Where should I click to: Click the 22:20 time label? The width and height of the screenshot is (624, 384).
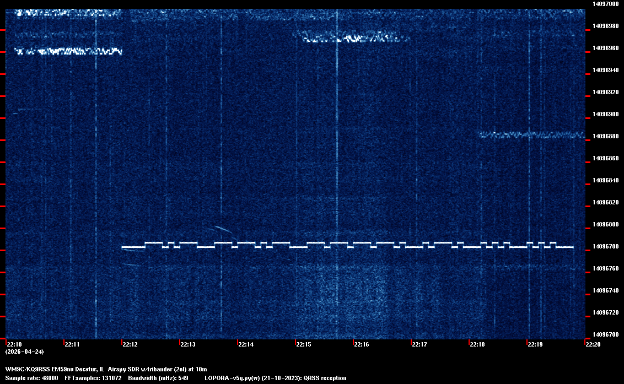point(593,345)
